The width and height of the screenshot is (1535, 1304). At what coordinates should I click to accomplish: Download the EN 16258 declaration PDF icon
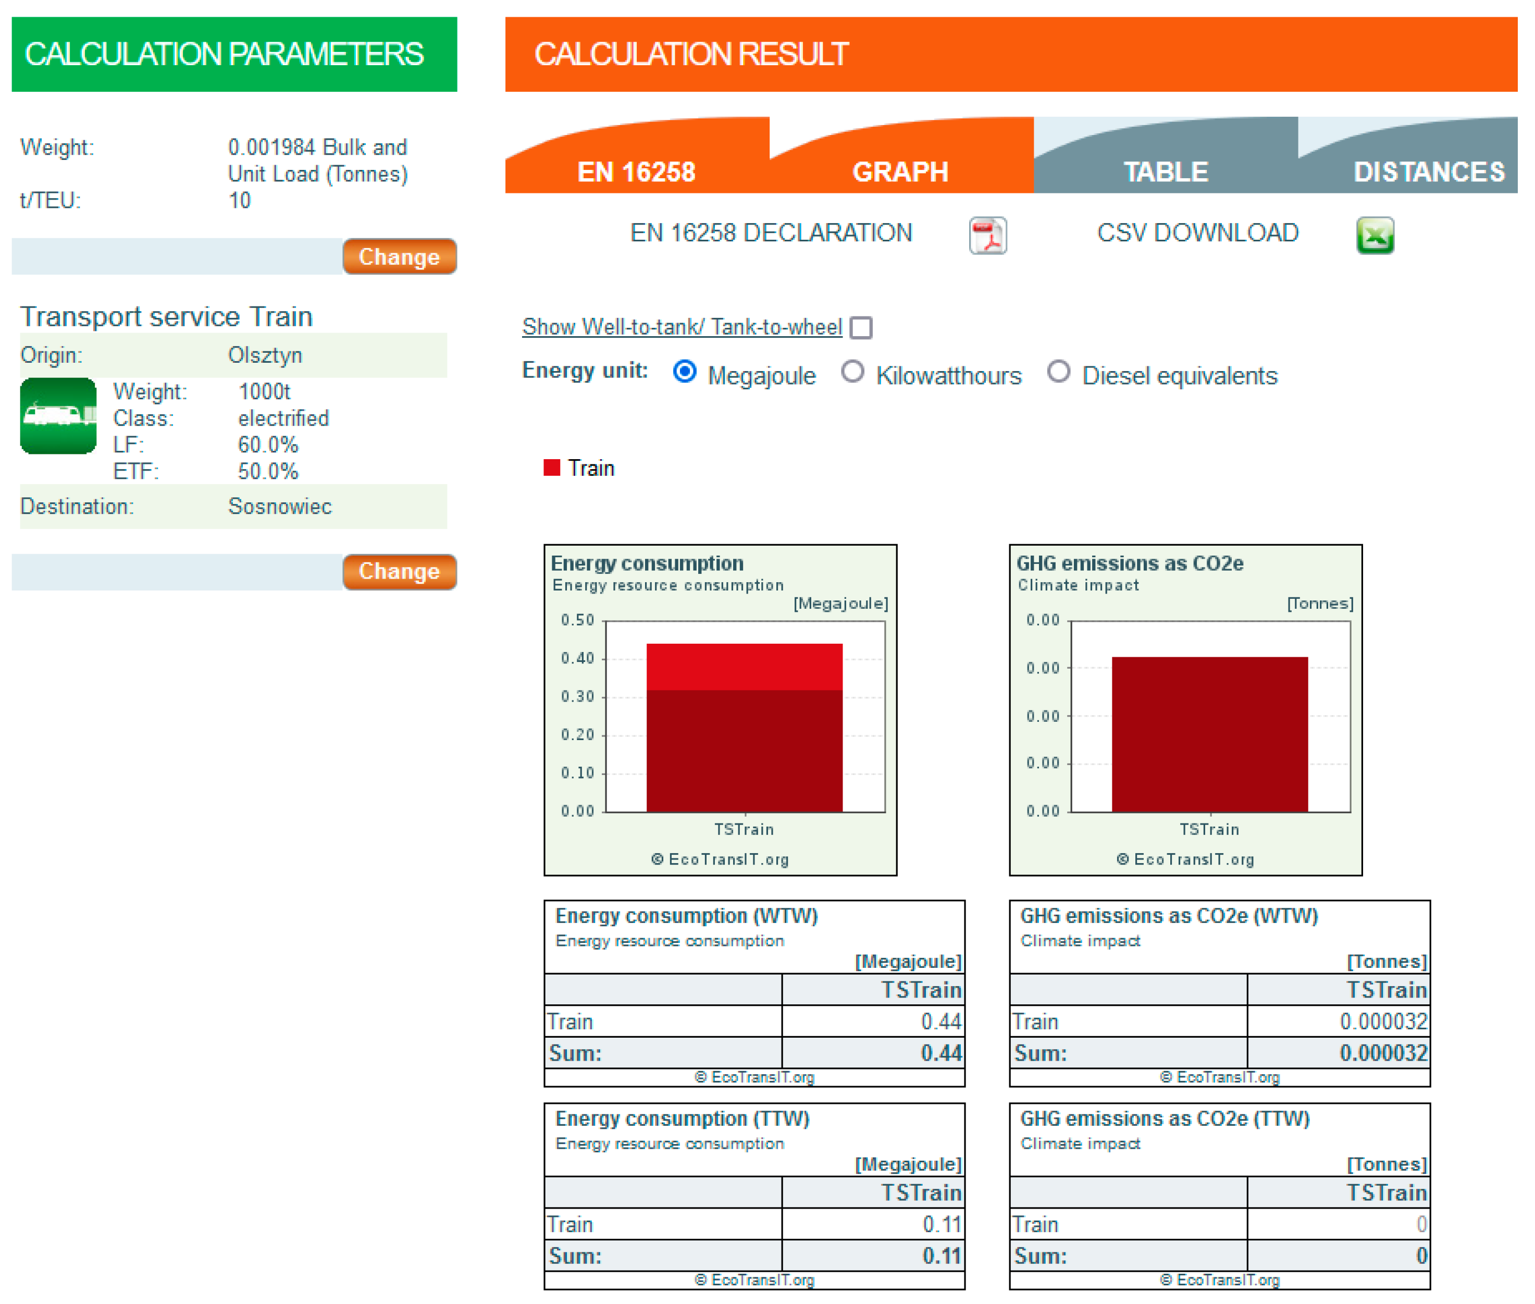987,236
